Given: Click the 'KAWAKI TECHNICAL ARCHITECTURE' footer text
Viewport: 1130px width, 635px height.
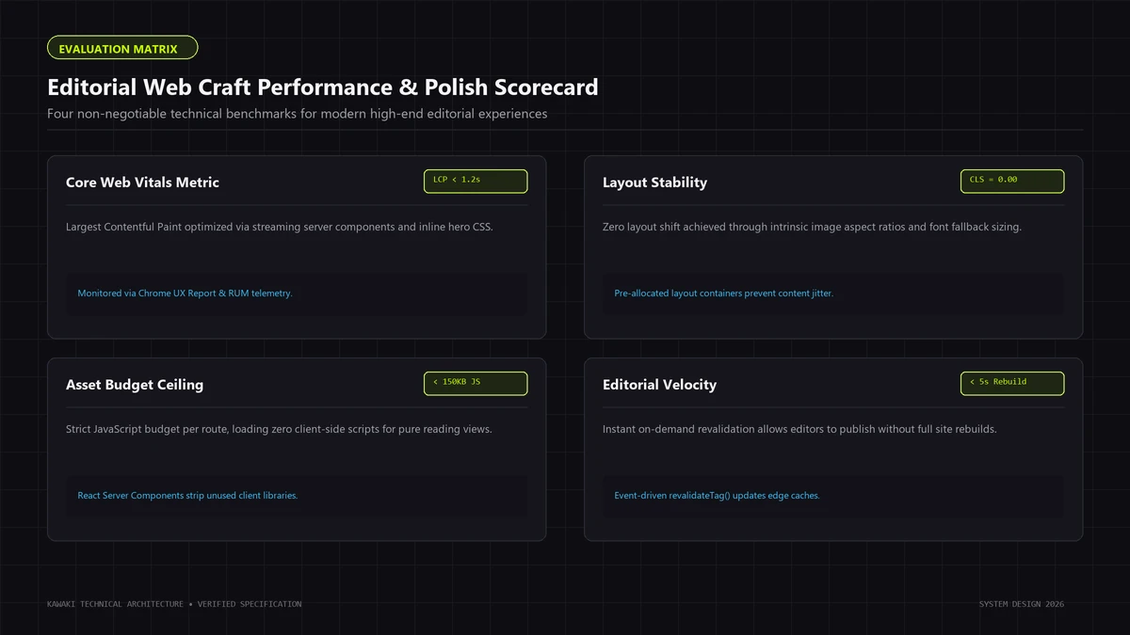Looking at the screenshot, I should 174,604.
